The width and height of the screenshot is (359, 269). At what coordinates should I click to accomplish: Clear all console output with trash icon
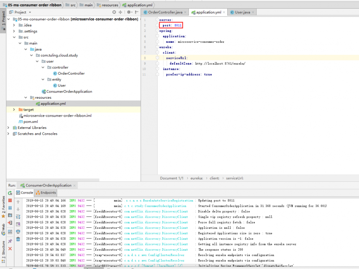coord(18,239)
